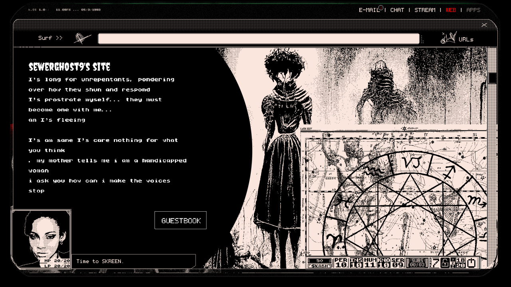The width and height of the screenshot is (511, 287).
Task: Click the KNO stat box
Action: pos(384,263)
